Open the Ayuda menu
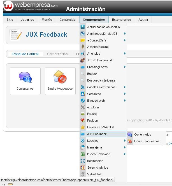Screen dimensions: 172x186 coord(143,20)
